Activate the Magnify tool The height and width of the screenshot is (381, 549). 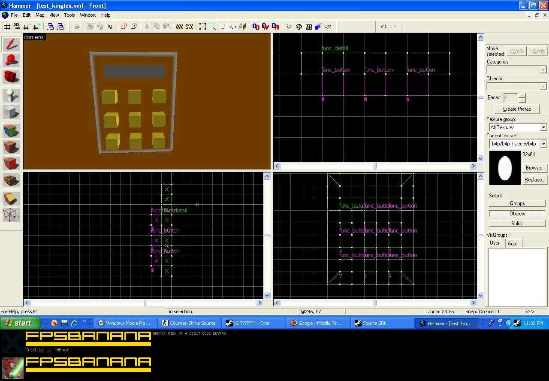[x=11, y=60]
